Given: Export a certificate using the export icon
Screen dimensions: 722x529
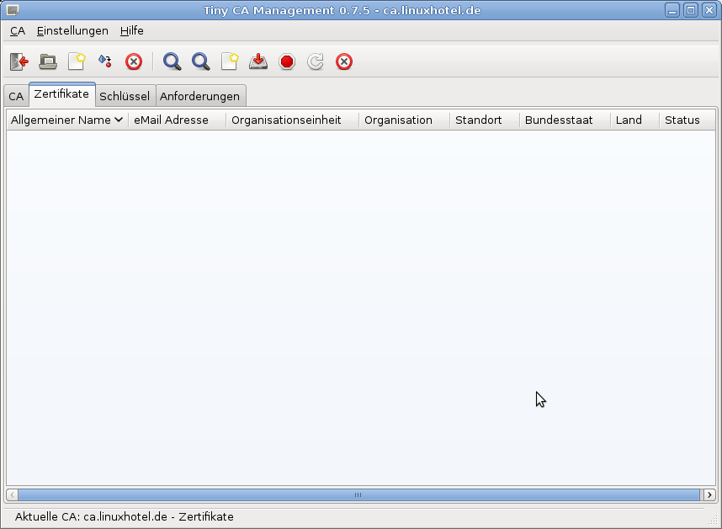Looking at the screenshot, I should coord(257,61).
